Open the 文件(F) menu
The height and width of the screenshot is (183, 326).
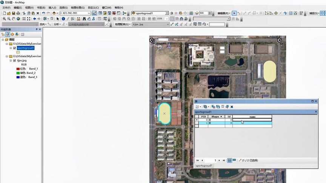[6, 8]
